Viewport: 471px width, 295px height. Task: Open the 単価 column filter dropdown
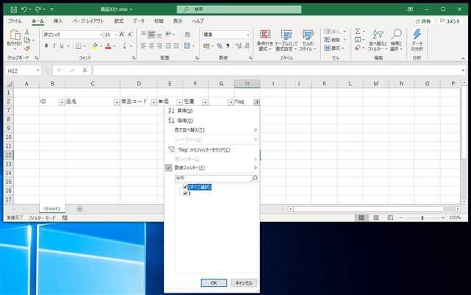pos(180,102)
